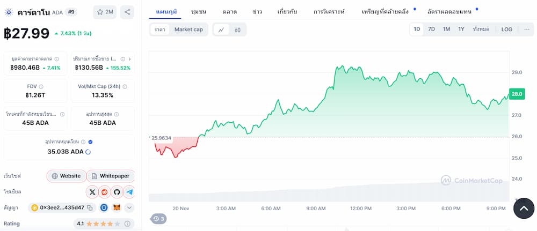
Task: Open the GitHub social link
Action: tap(117, 192)
